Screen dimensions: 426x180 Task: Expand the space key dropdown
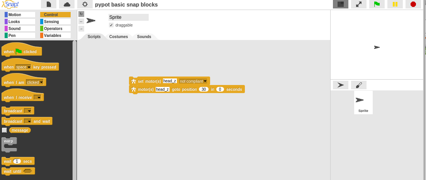click(x=29, y=67)
